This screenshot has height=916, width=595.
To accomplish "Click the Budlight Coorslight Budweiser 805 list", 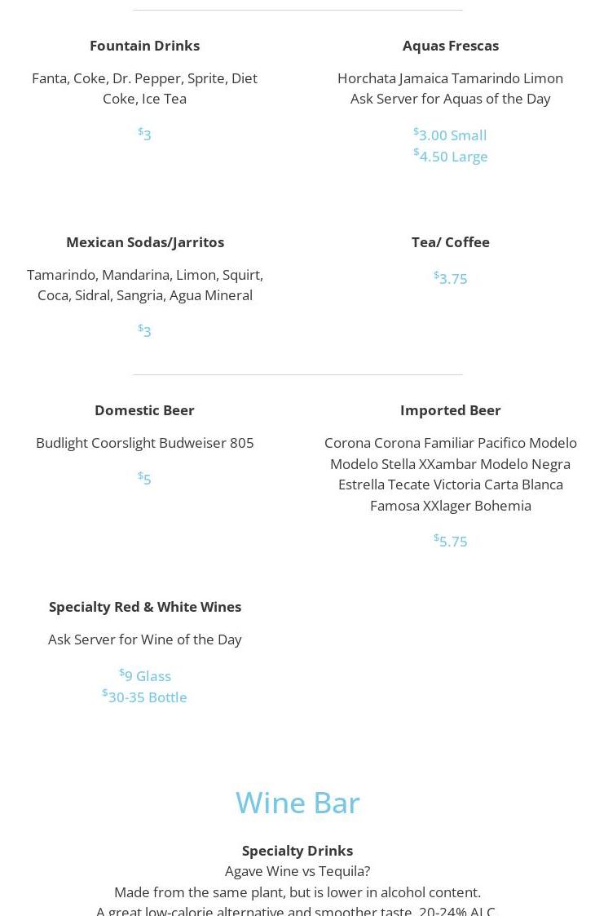I will (144, 443).
